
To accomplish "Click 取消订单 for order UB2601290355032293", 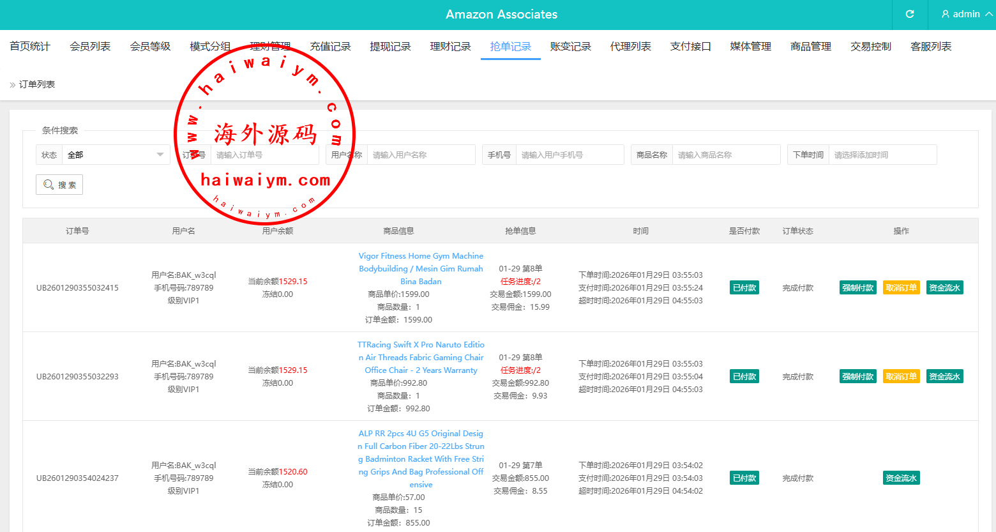I will click(901, 377).
